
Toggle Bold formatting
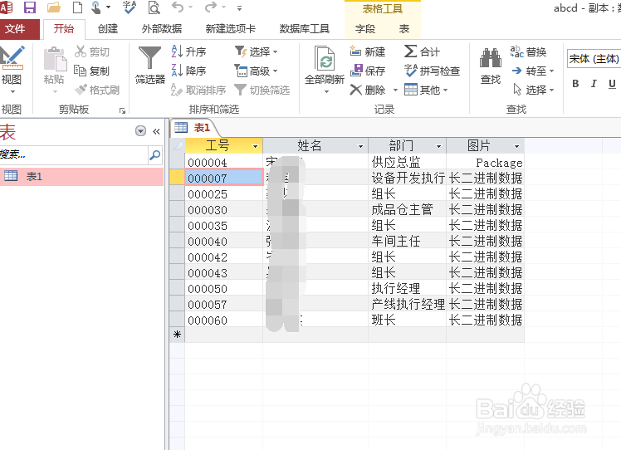coord(575,84)
